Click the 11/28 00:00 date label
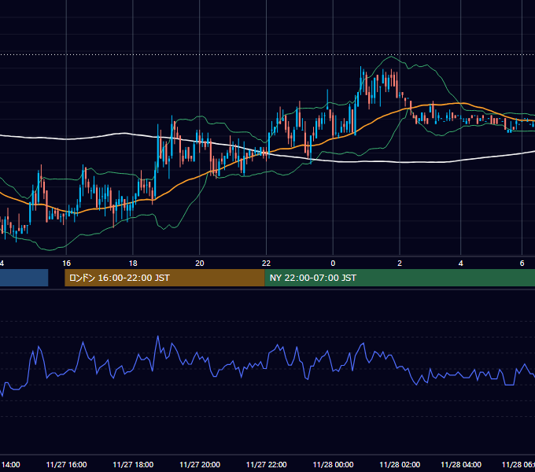535x472 pixels. point(333,464)
